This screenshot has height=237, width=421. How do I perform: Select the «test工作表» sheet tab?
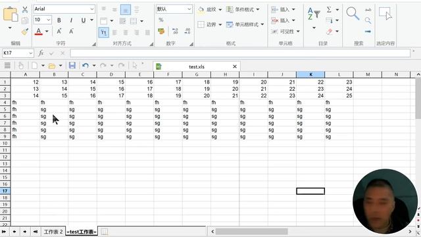click(82, 232)
